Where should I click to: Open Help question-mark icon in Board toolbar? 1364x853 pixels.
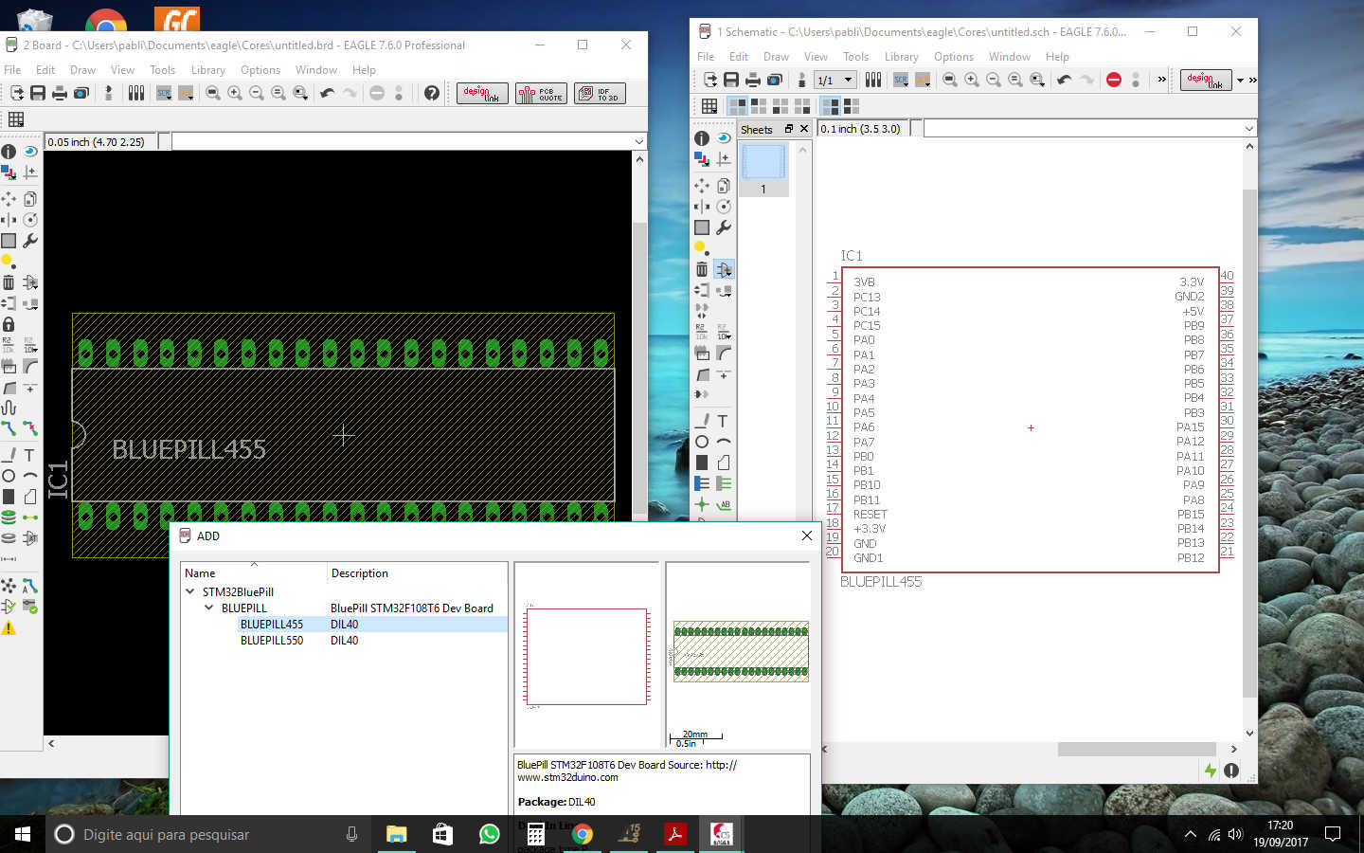point(432,93)
